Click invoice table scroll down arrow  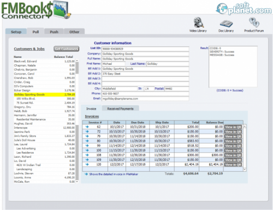click(x=245, y=170)
